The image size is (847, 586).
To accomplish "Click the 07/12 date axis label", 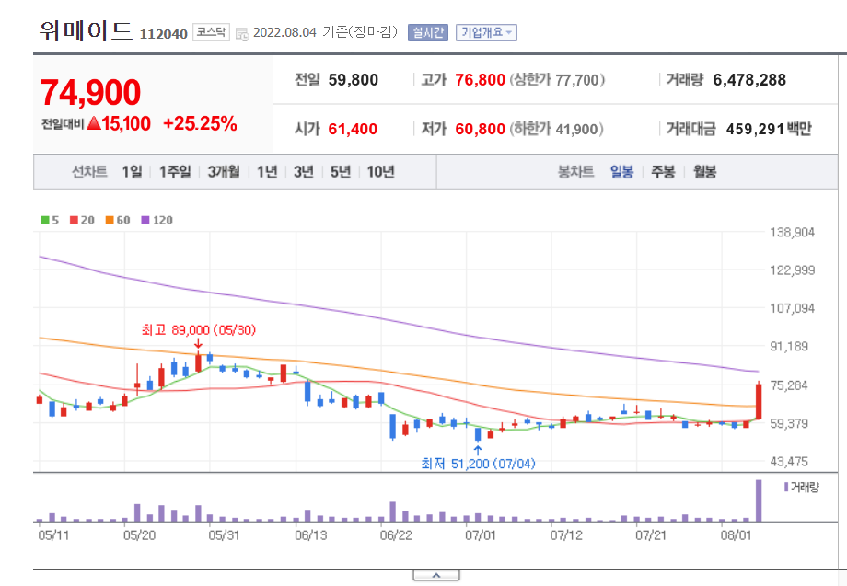I will [x=566, y=535].
